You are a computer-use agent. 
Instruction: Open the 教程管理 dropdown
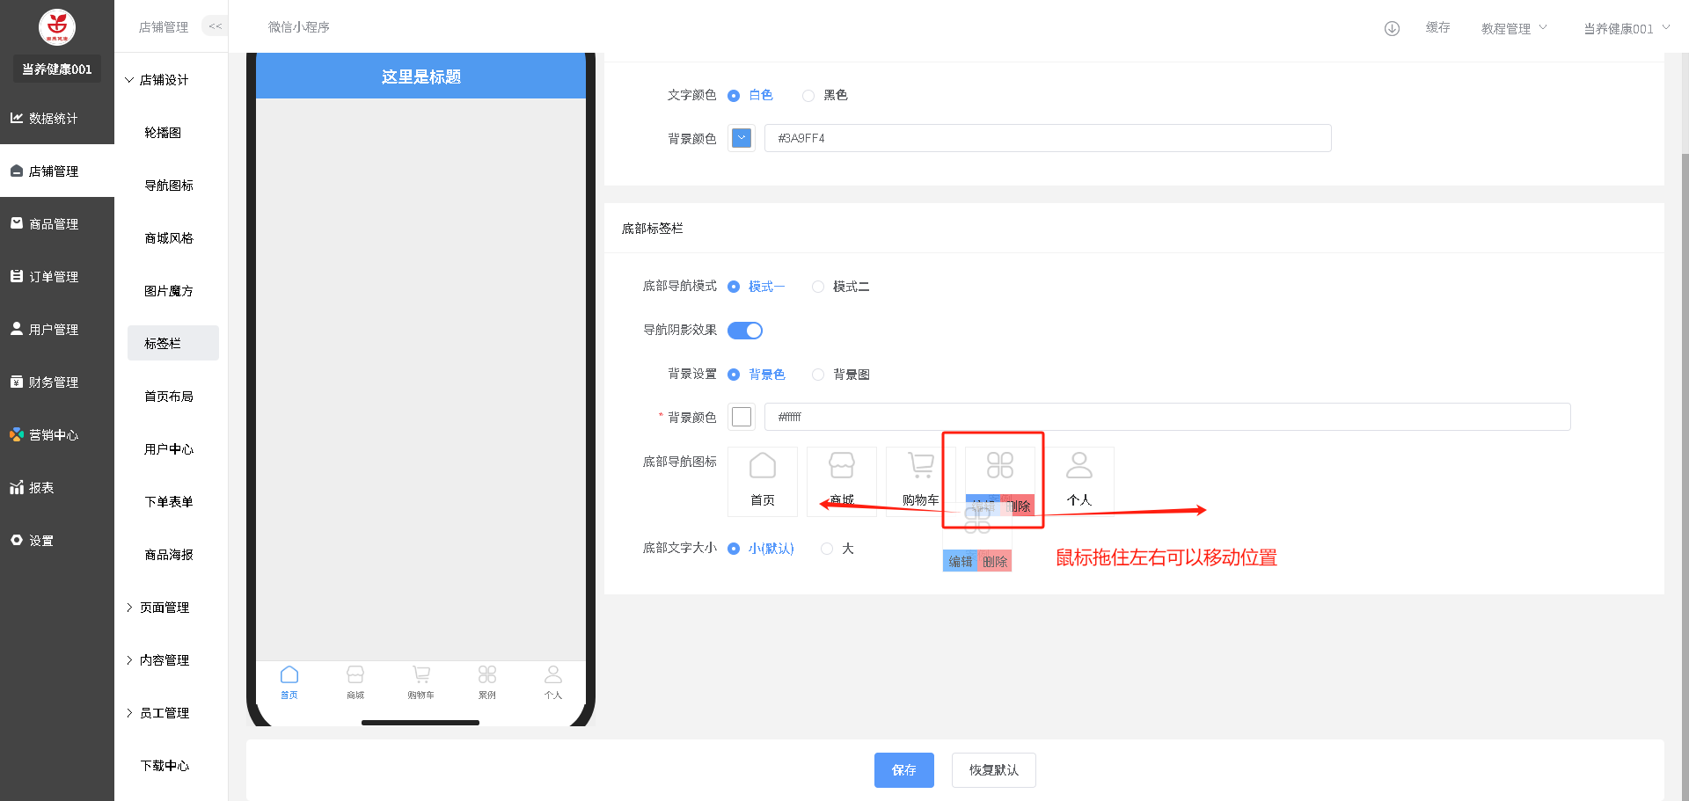click(1513, 28)
